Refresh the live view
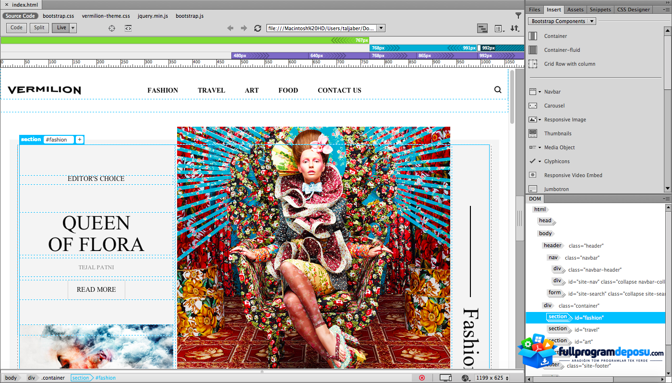This screenshot has height=383, width=672. 258,28
